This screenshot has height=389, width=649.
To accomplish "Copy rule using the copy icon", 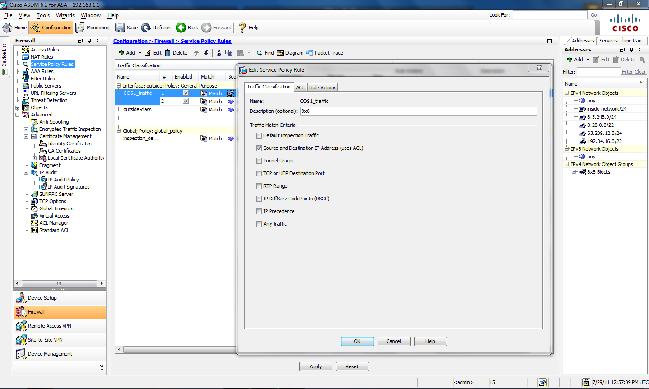I will click(229, 53).
